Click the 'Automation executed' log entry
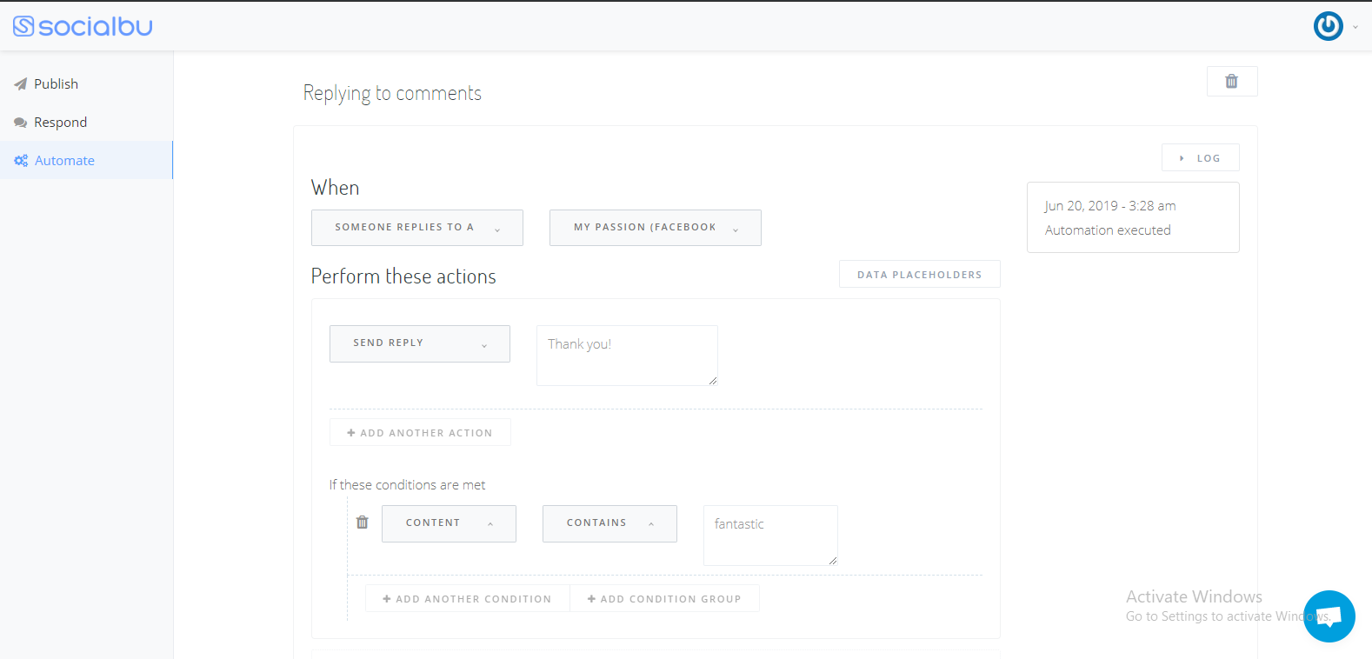This screenshot has height=659, width=1372. coord(1108,230)
